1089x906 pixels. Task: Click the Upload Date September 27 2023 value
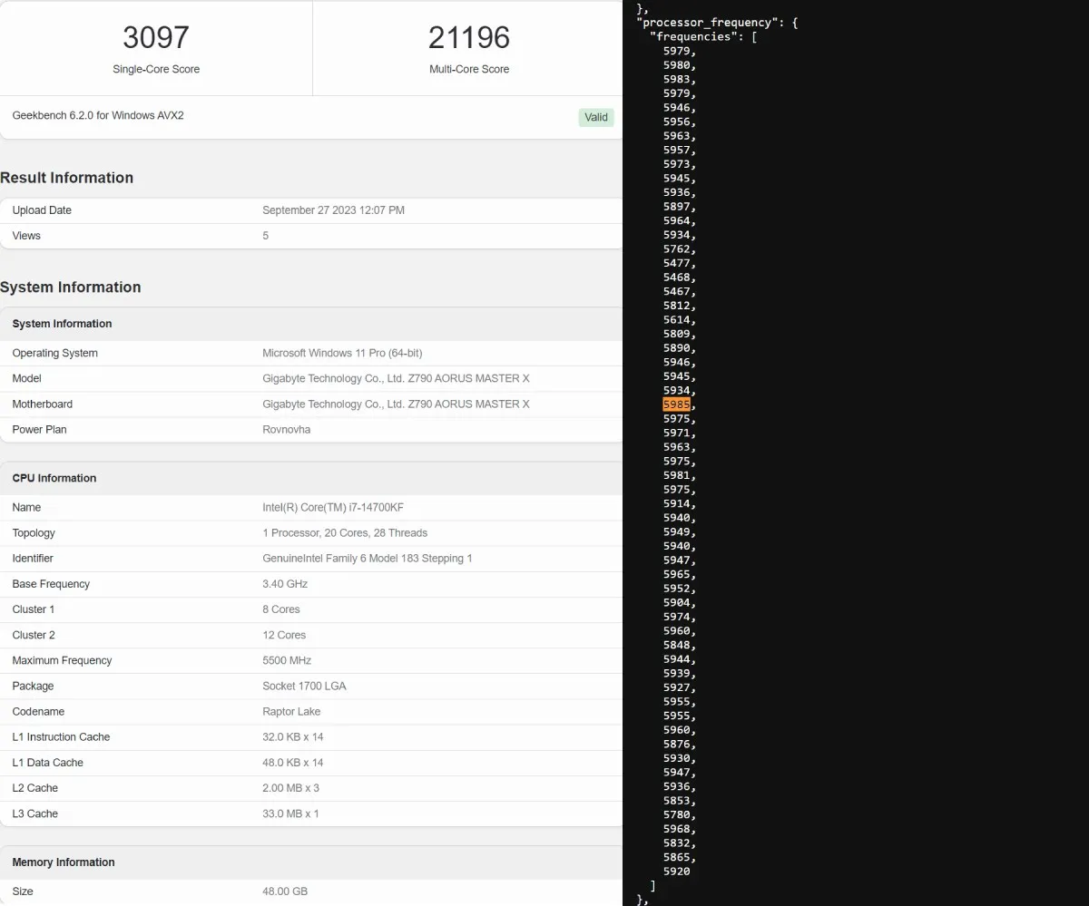(333, 210)
